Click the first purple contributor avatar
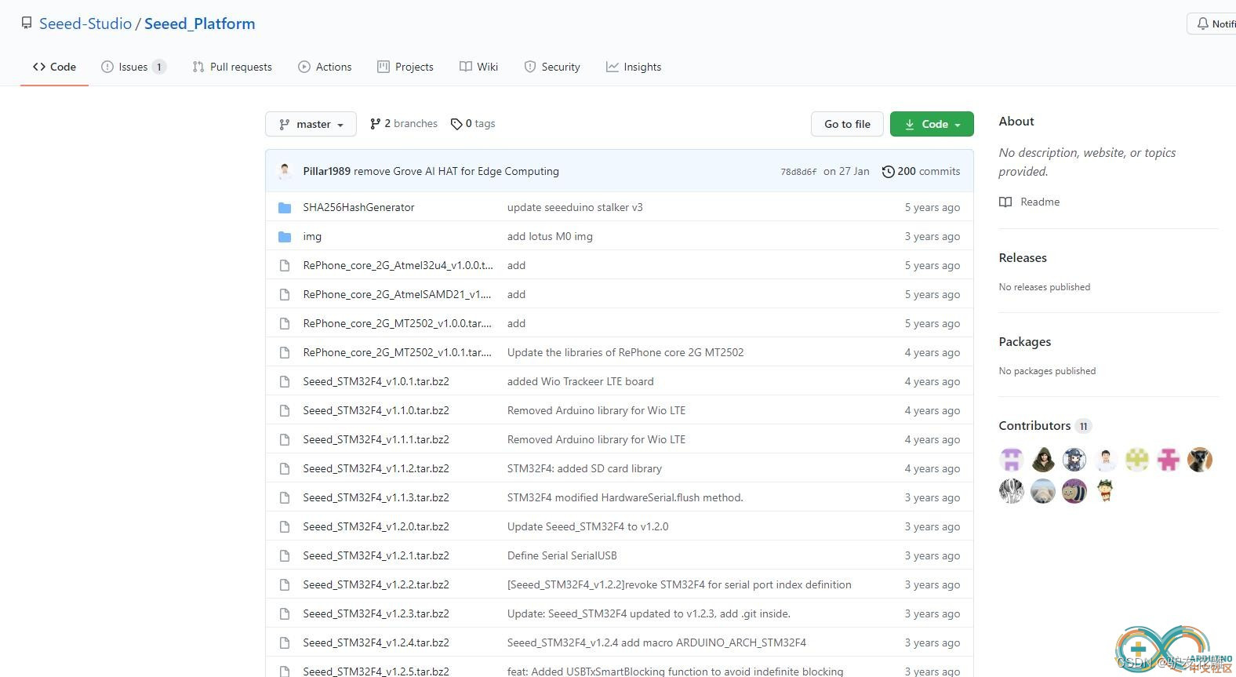1236x677 pixels. click(1012, 460)
